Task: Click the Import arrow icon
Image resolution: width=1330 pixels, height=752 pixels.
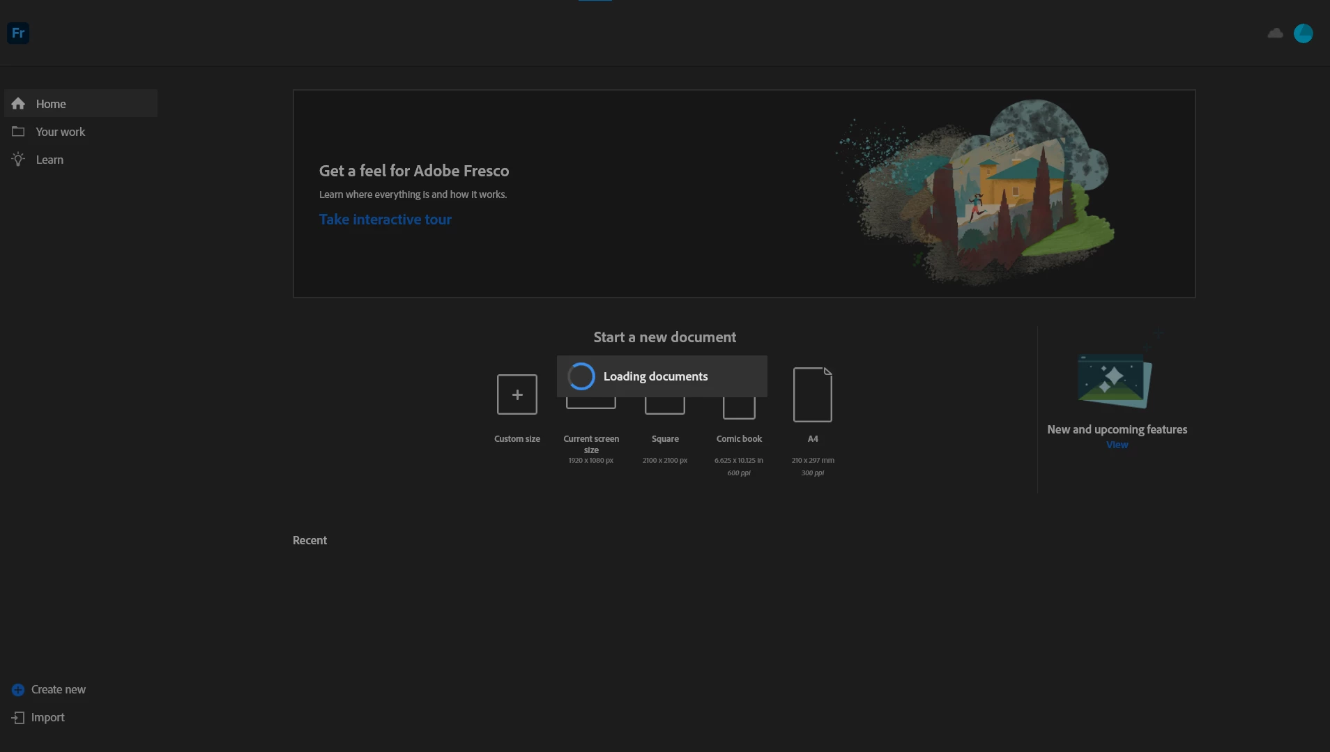Action: (x=18, y=717)
